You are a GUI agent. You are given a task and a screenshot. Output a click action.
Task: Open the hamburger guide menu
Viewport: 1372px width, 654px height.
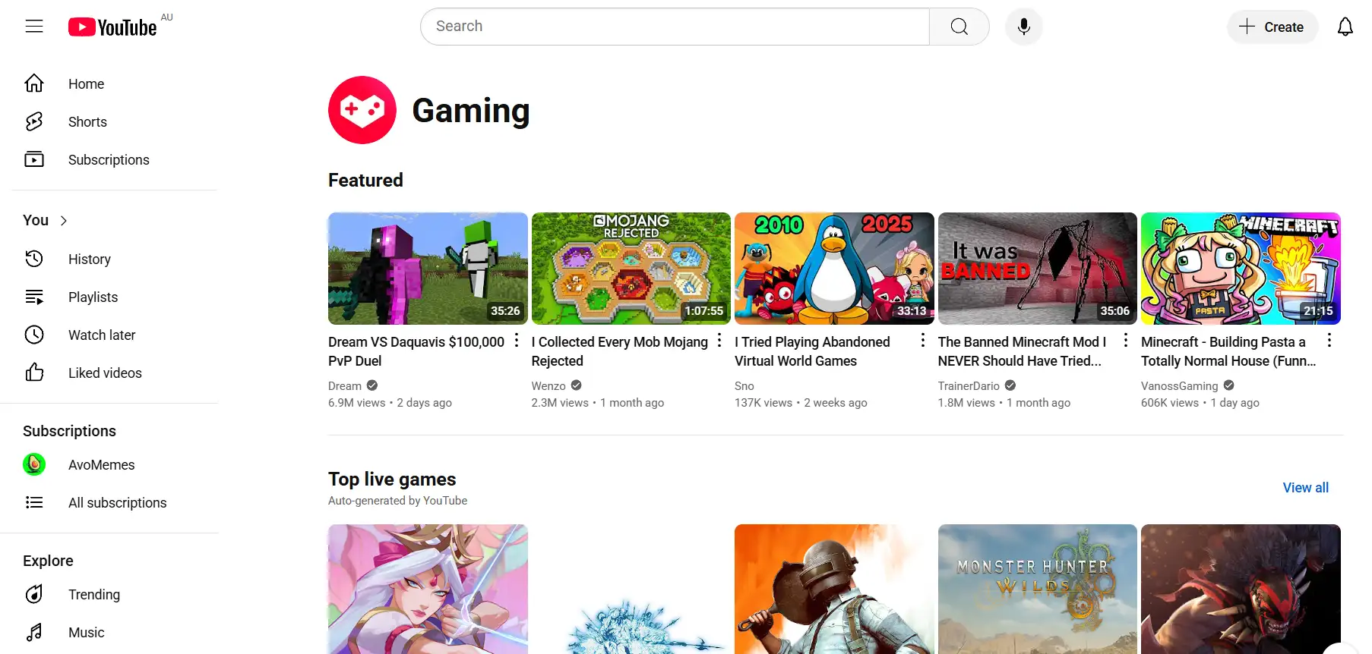pos(34,27)
